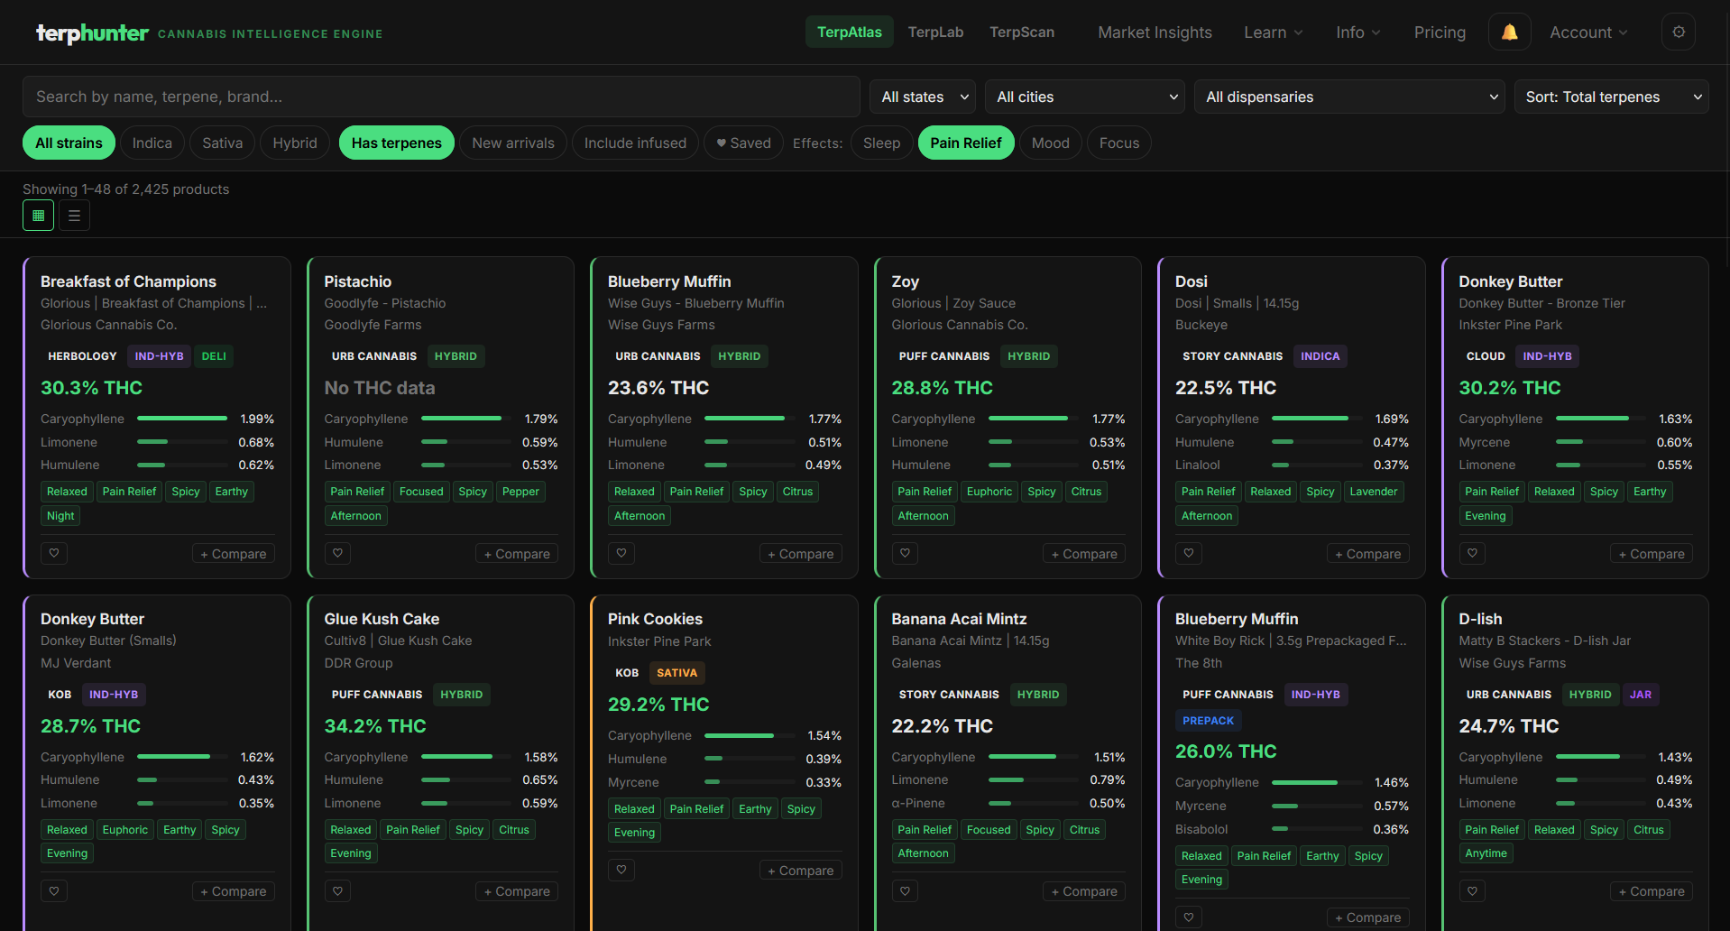Switch to list view layout

click(73, 215)
